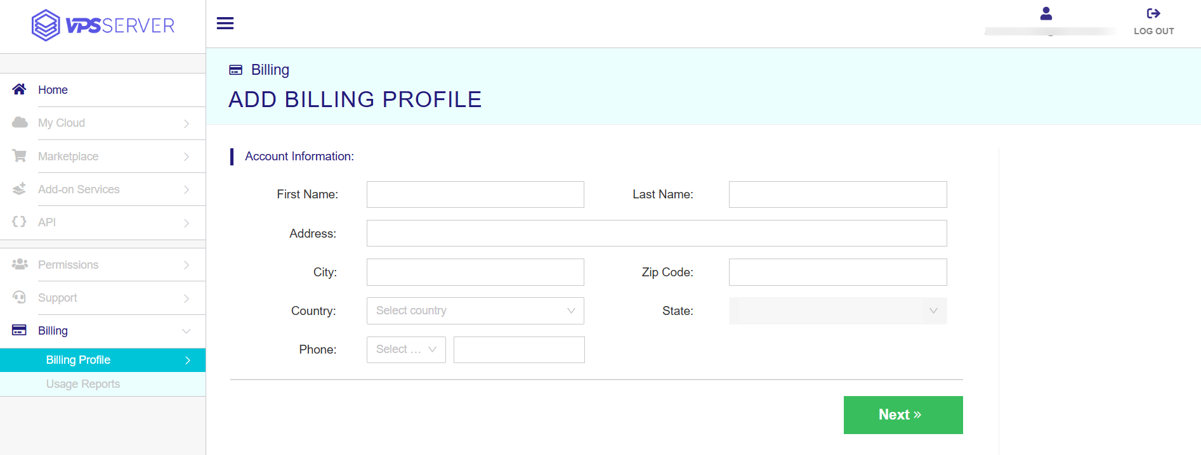
Task: Open Marketplace menu item
Action: [103, 157]
